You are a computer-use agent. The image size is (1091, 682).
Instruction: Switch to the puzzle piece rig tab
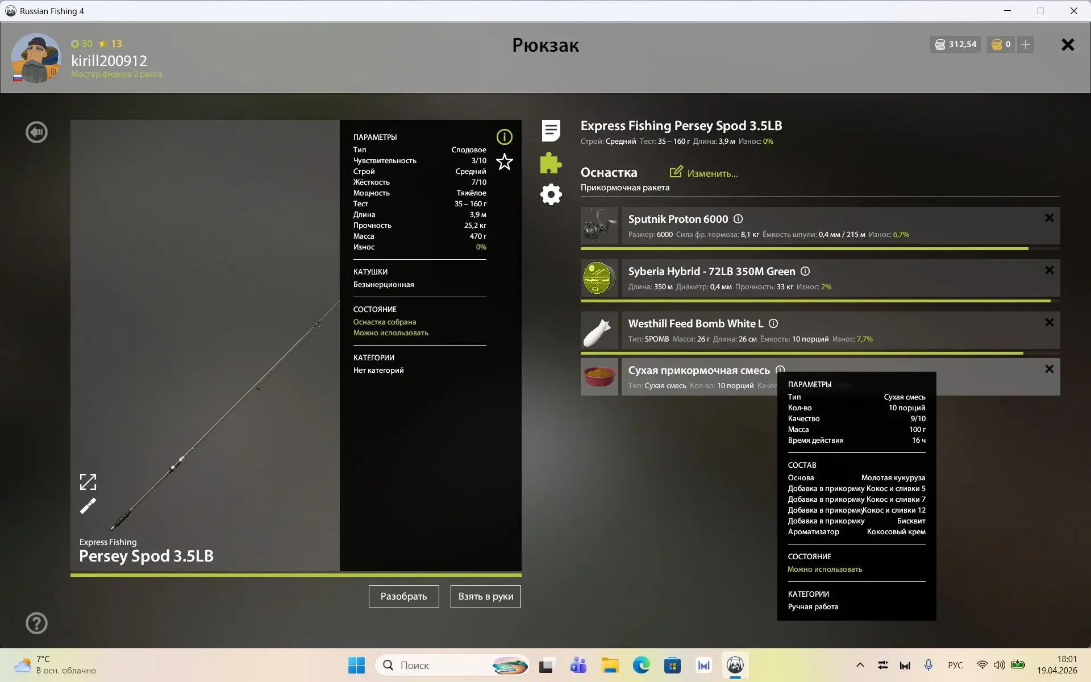(551, 163)
